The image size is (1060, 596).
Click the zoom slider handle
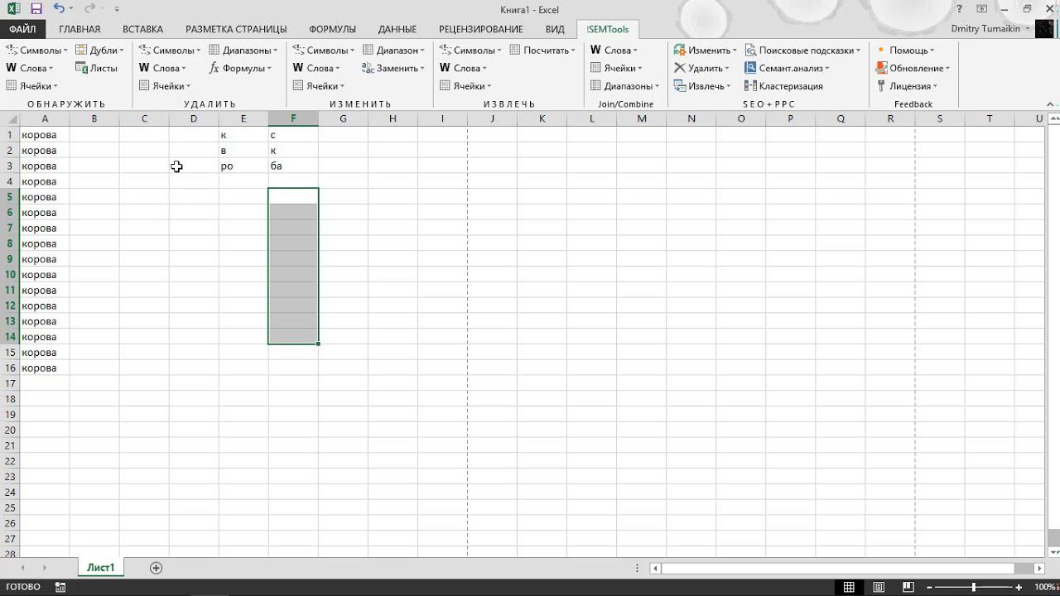pyautogui.click(x=974, y=587)
